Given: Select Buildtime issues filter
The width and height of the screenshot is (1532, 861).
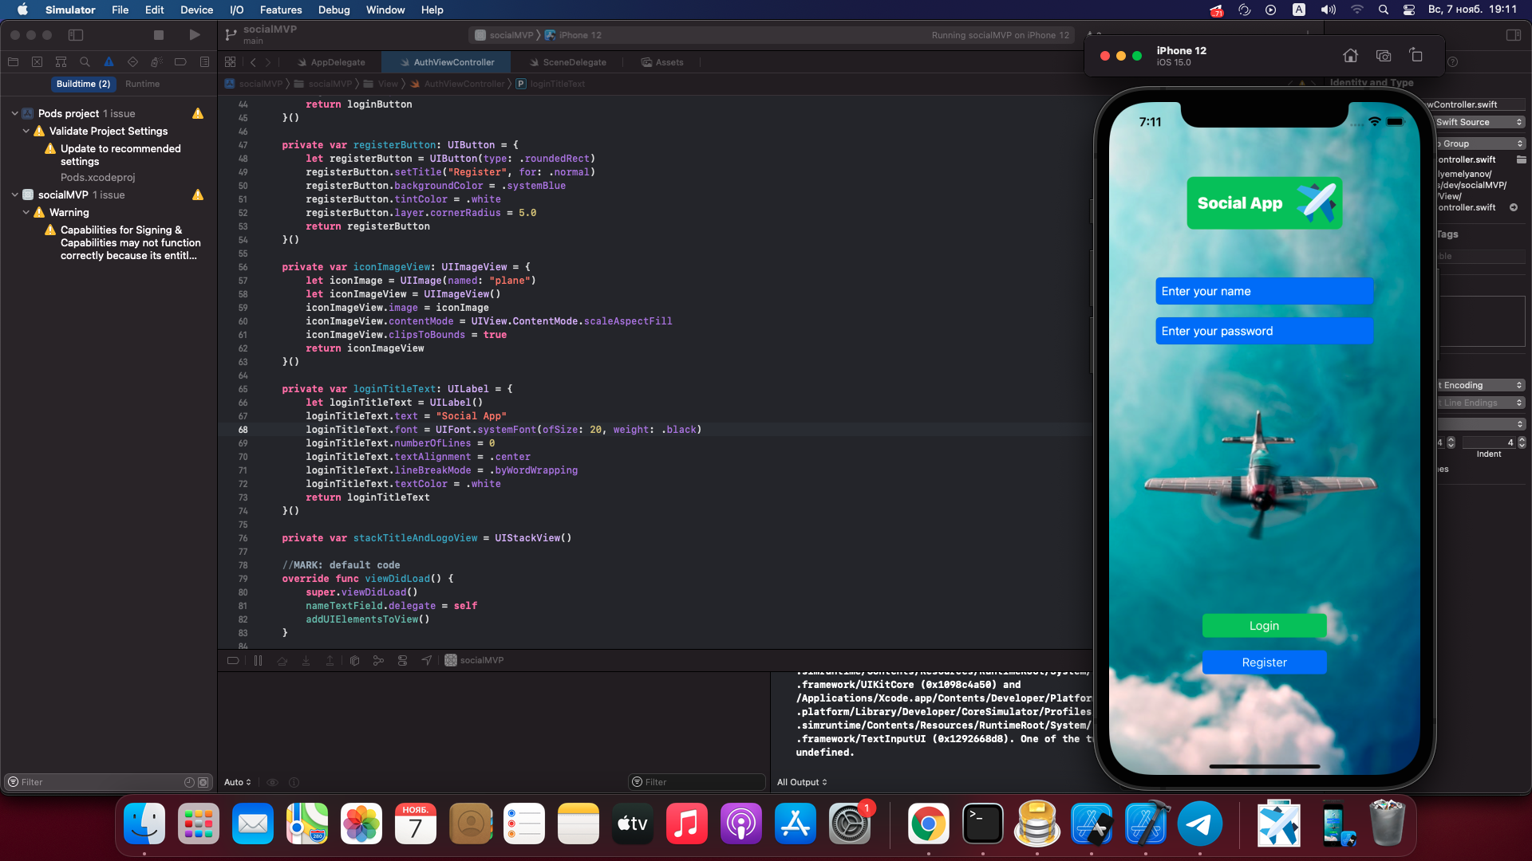Looking at the screenshot, I should point(83,84).
